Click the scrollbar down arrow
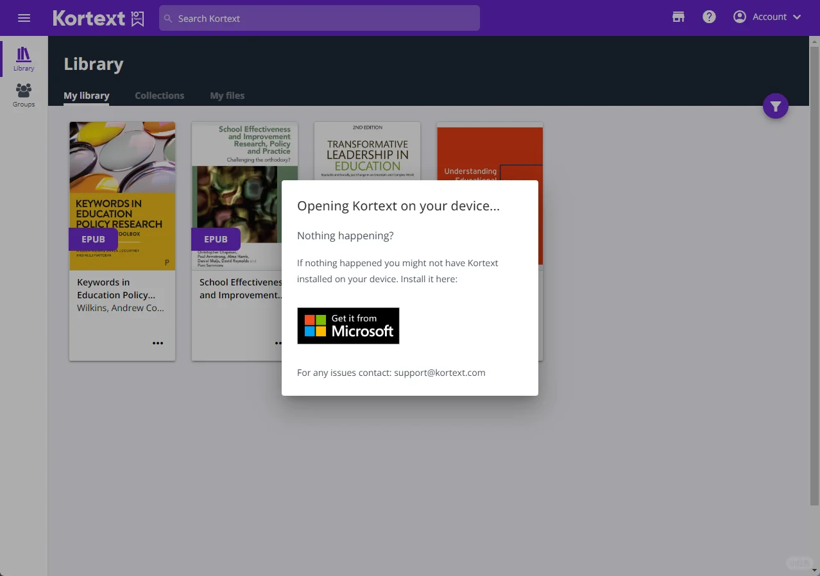The image size is (820, 576). tap(815, 570)
